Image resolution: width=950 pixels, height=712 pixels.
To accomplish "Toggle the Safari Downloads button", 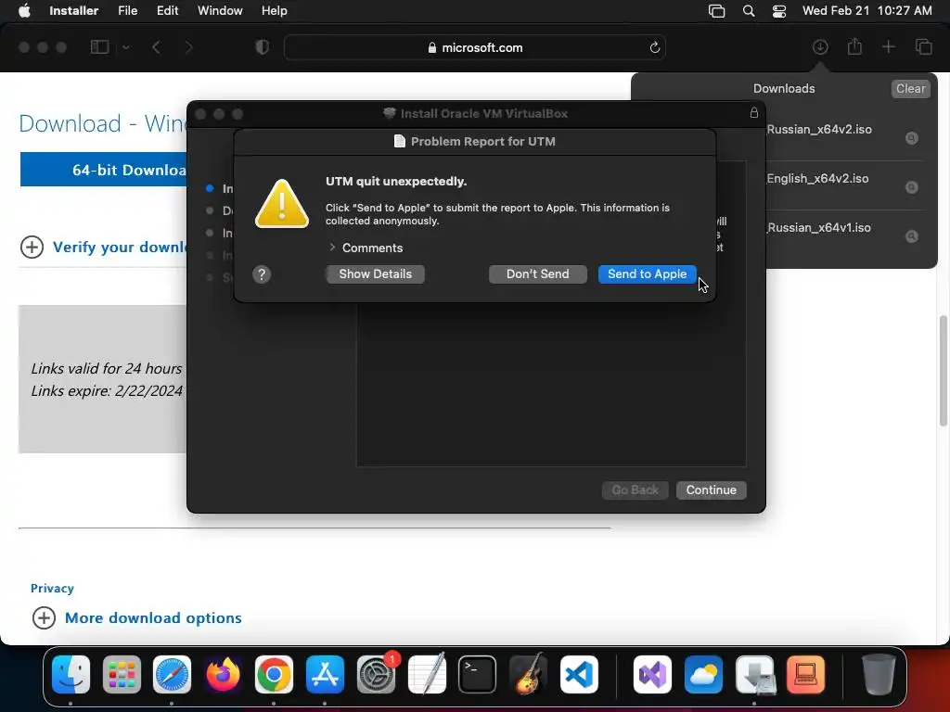I will [820, 46].
